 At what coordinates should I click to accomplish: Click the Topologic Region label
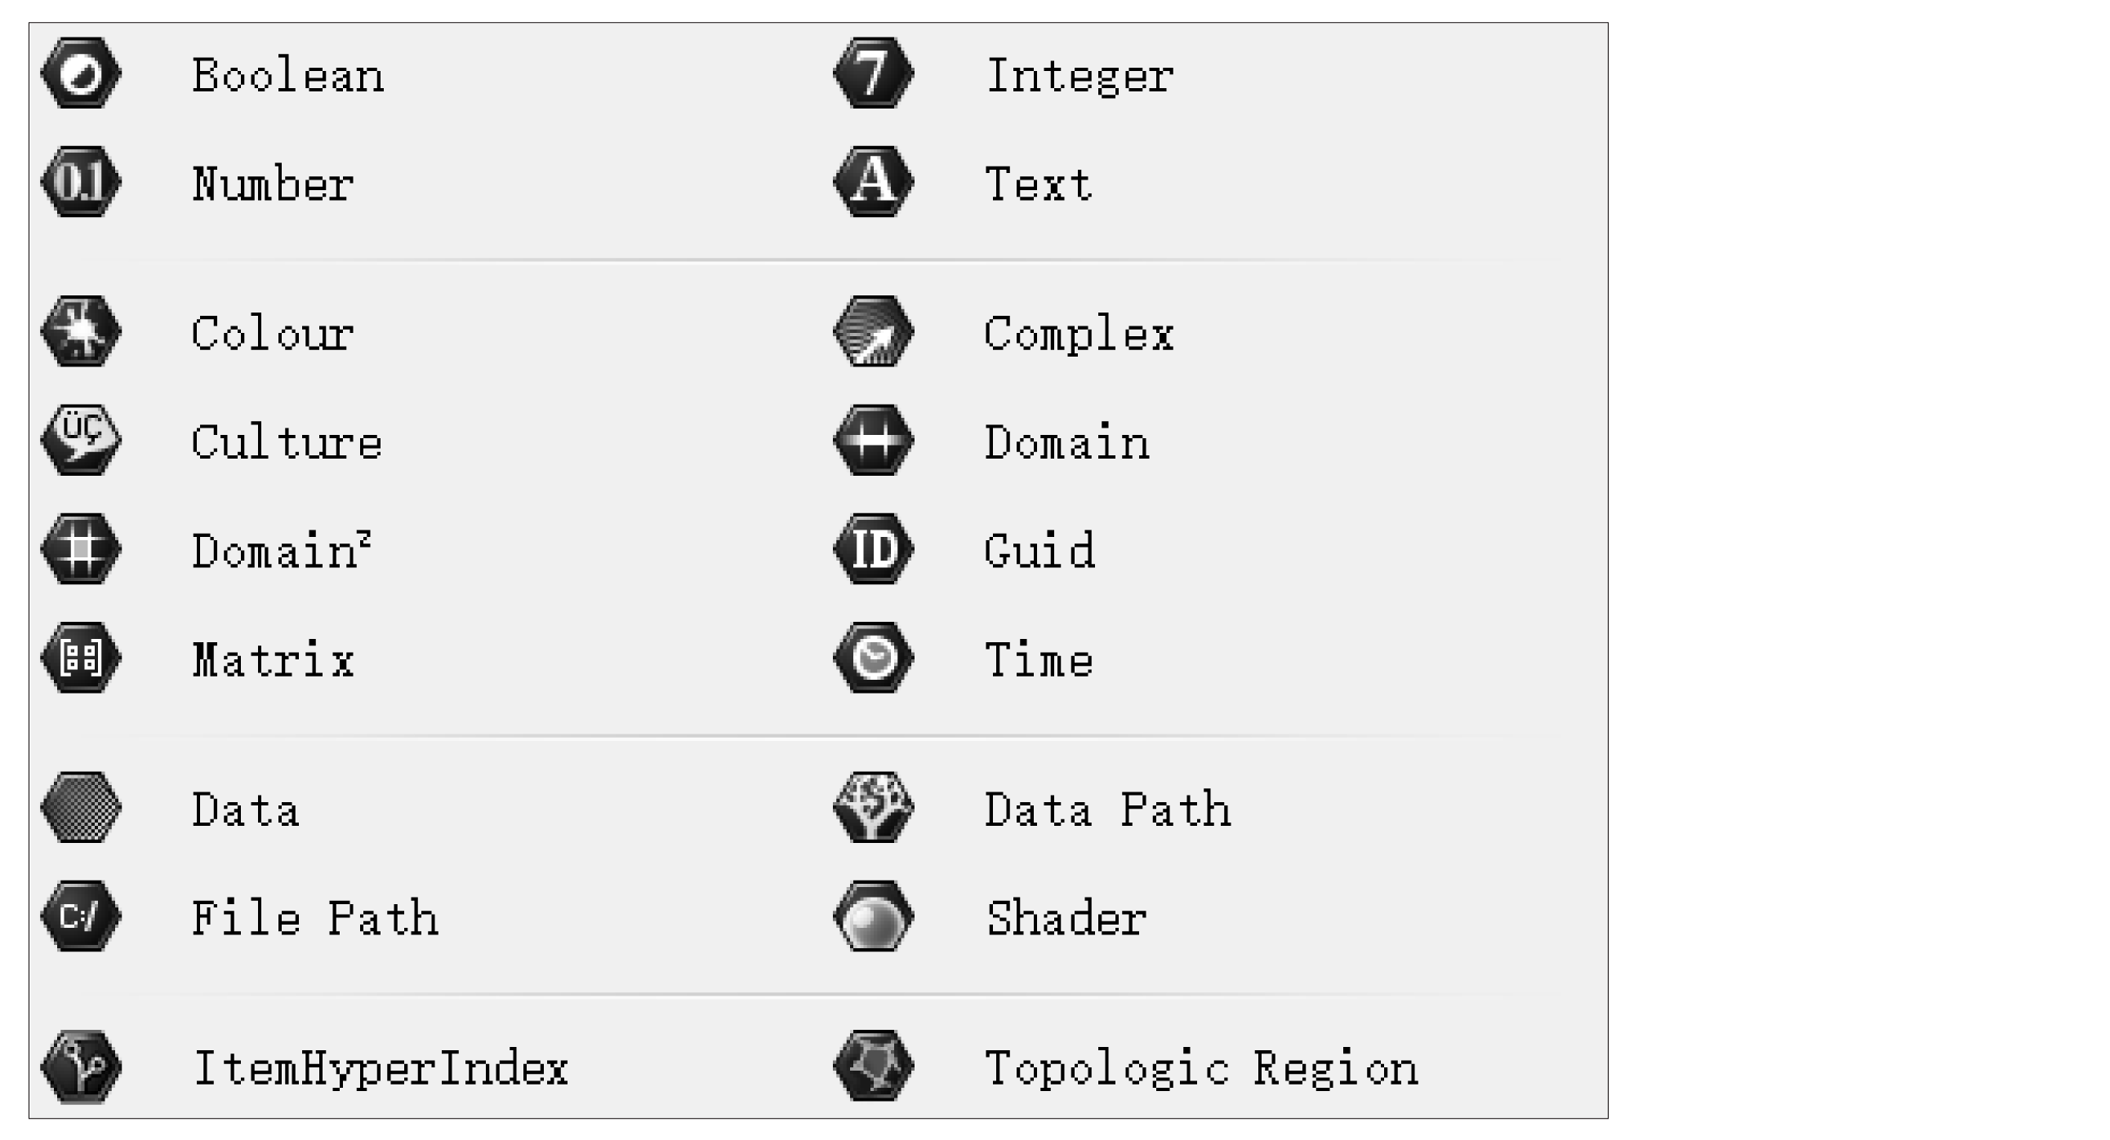(x=1202, y=1069)
